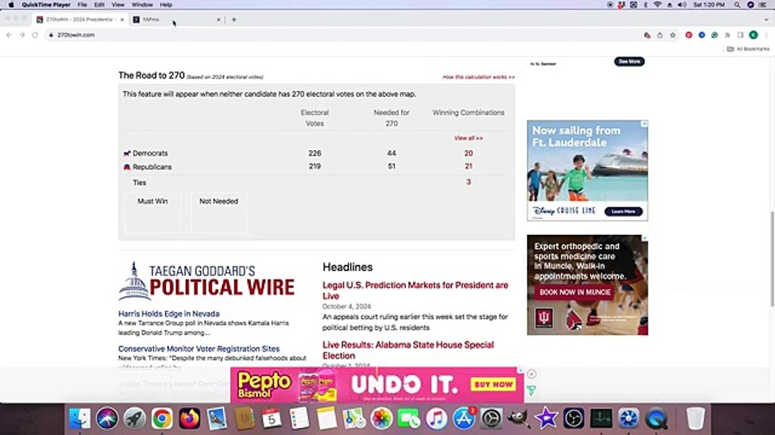
Task: Open the File menu
Action: (82, 5)
